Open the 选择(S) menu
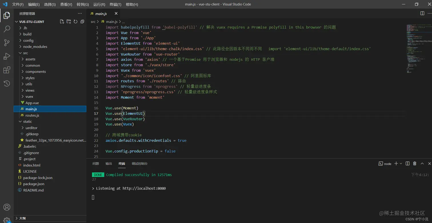The height and width of the screenshot is (223, 432). (x=50, y=4)
